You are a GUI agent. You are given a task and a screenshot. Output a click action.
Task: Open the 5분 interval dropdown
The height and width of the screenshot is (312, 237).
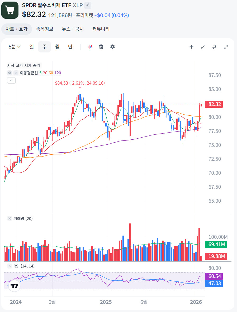tap(15, 47)
